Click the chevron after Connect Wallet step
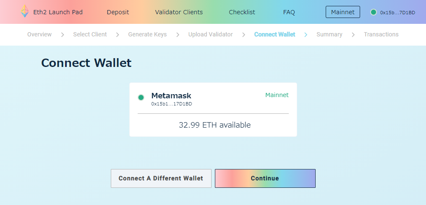This screenshot has width=426, height=205. click(x=306, y=34)
